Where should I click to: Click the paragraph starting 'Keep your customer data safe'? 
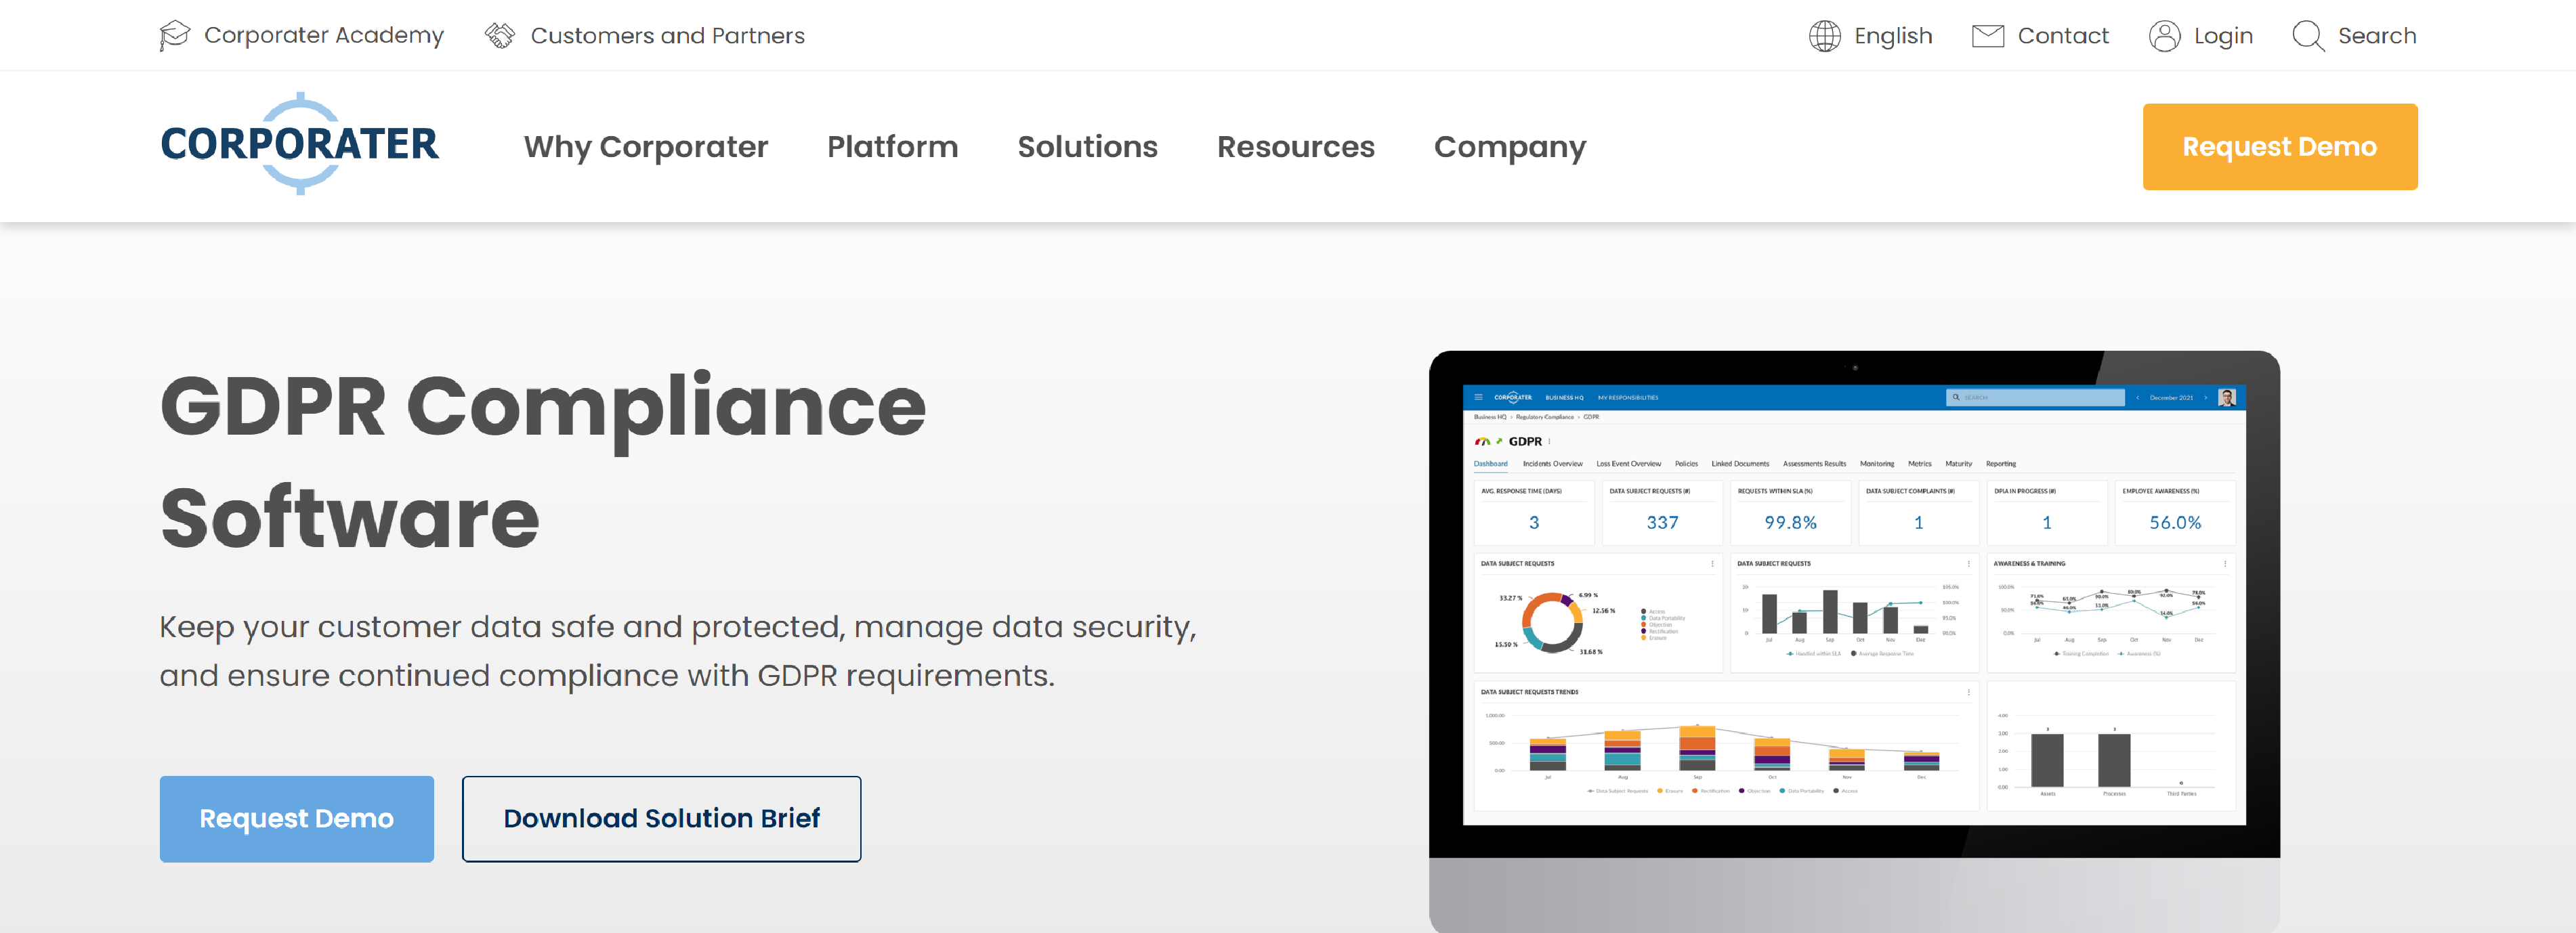coord(678,651)
